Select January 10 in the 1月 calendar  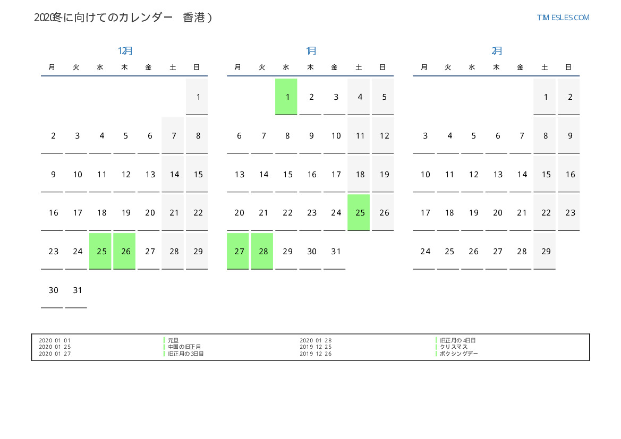[335, 136]
